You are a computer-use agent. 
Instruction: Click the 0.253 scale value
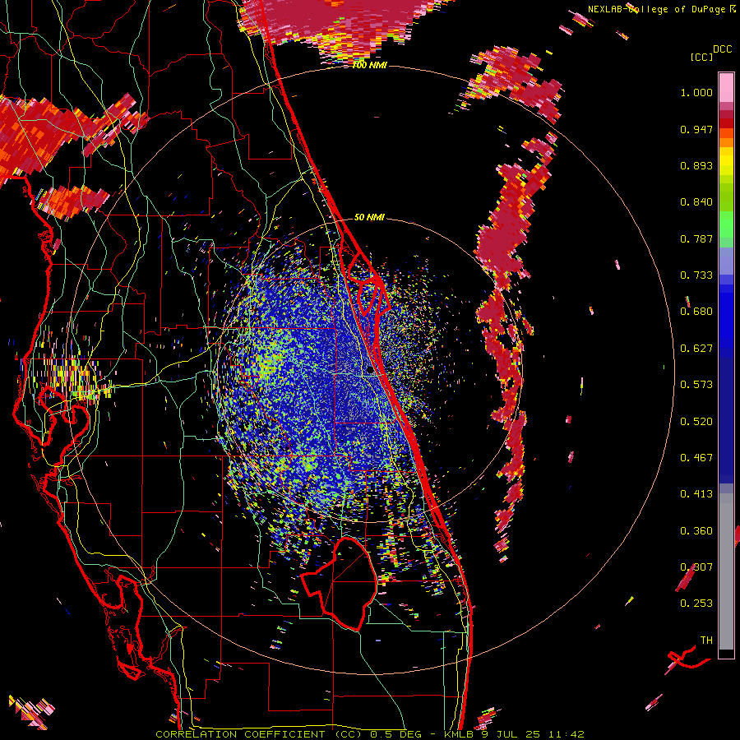[696, 604]
